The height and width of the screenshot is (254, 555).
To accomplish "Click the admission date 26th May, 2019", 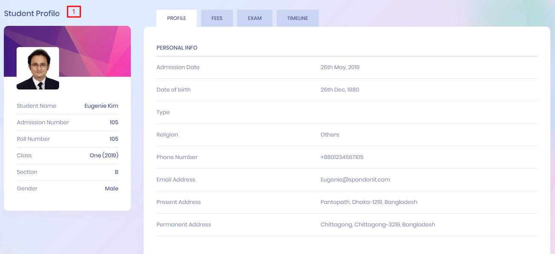I will pyautogui.click(x=340, y=67).
